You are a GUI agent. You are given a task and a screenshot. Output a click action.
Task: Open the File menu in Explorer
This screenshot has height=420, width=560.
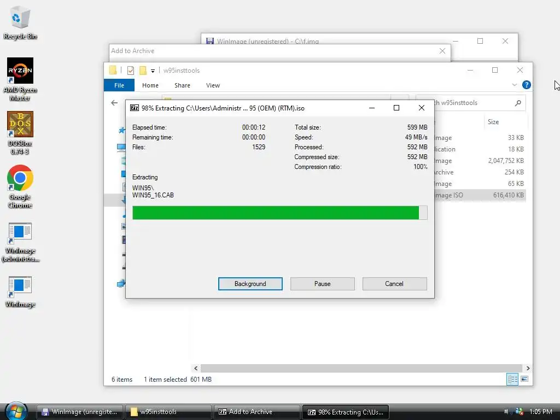pos(119,85)
